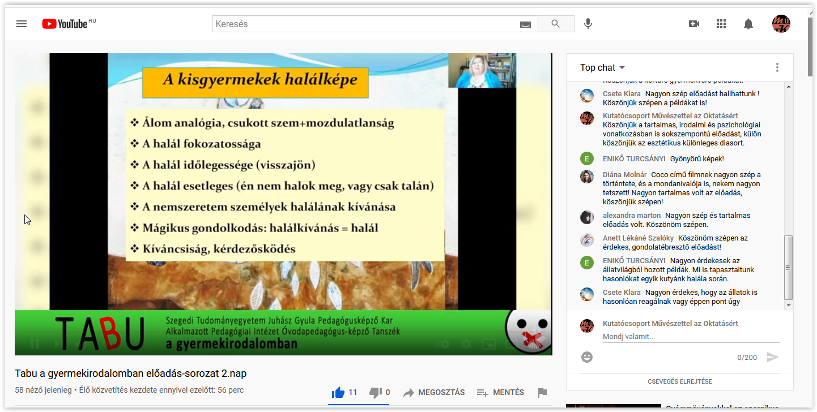Like the video with the thumbs up

point(339,393)
